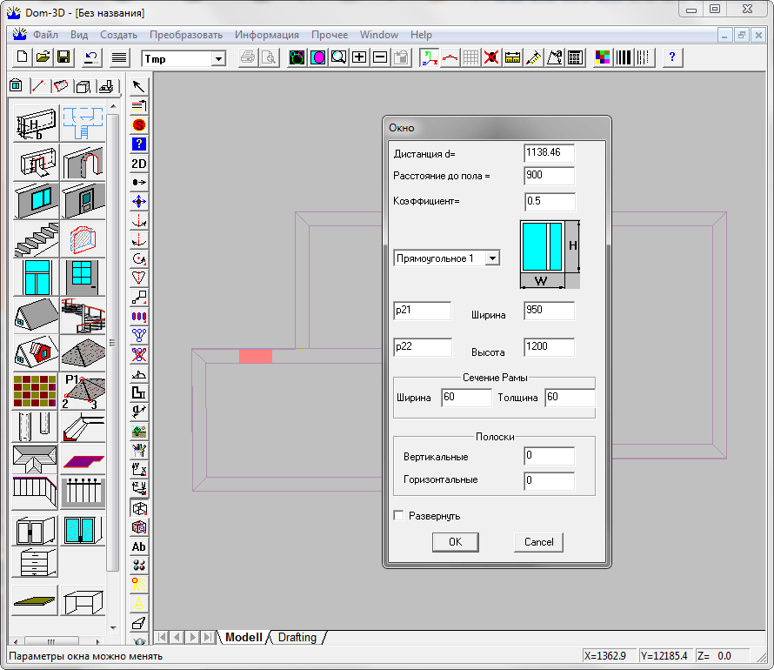Open the Прямоугольное 1 window type dropdown
This screenshot has height=670, width=774.
point(492,258)
